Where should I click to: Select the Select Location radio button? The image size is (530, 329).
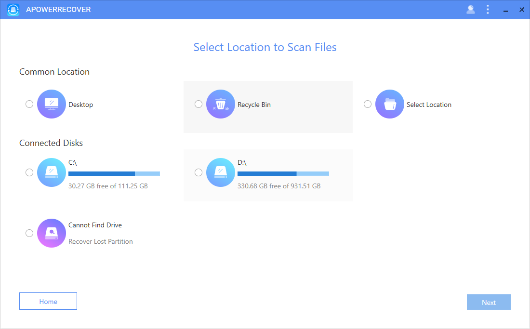click(368, 104)
